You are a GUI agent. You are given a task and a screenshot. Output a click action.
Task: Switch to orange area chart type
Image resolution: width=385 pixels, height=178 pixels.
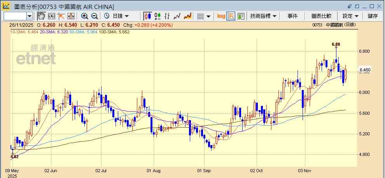click(x=188, y=16)
